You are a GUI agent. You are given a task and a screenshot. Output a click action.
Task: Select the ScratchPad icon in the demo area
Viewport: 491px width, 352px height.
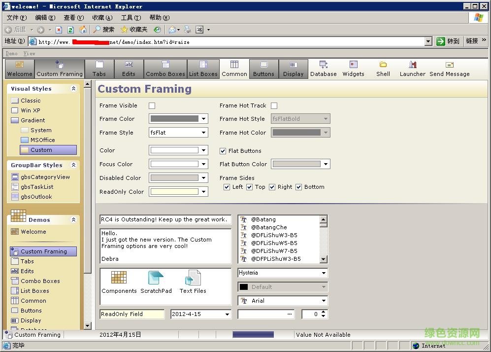(x=156, y=281)
